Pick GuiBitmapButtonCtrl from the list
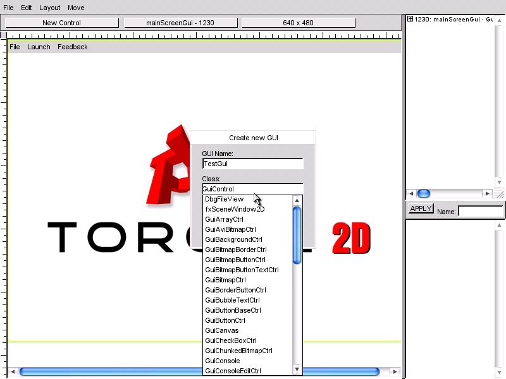This screenshot has width=506, height=379. 247,260
